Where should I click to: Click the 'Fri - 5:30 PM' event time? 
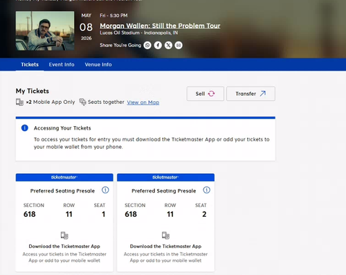(x=113, y=15)
